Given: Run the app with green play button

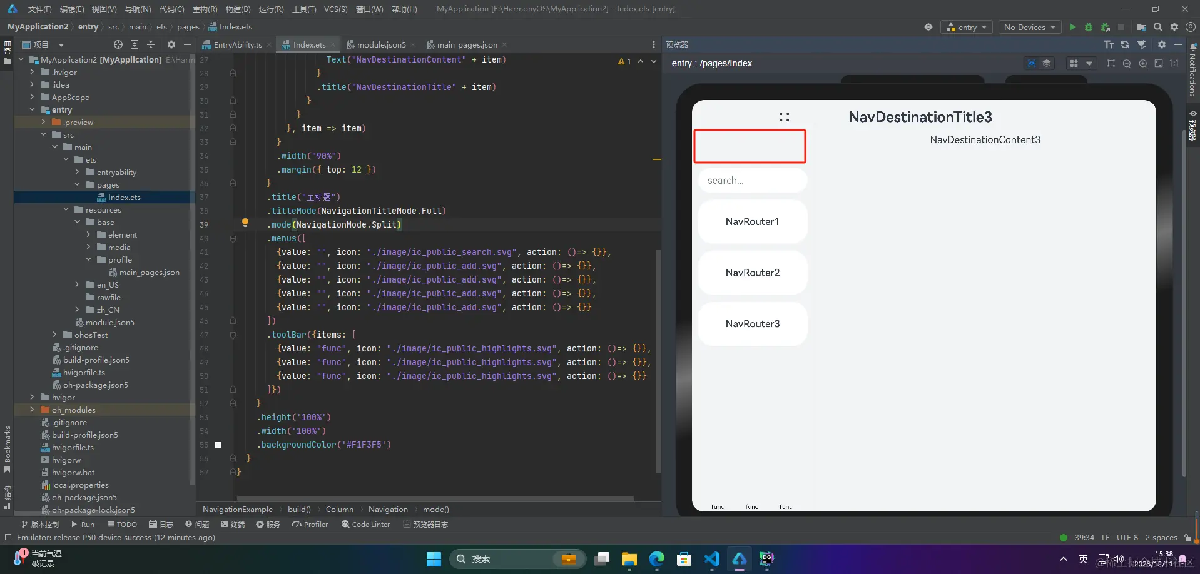Looking at the screenshot, I should 1072,27.
